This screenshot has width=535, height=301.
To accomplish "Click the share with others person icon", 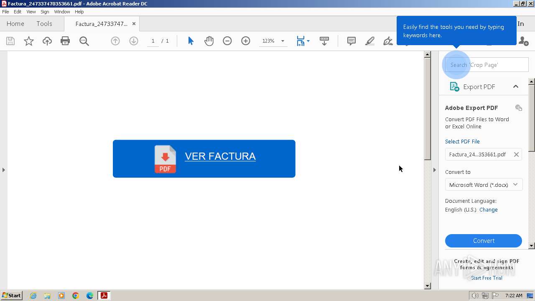I will (523, 41).
